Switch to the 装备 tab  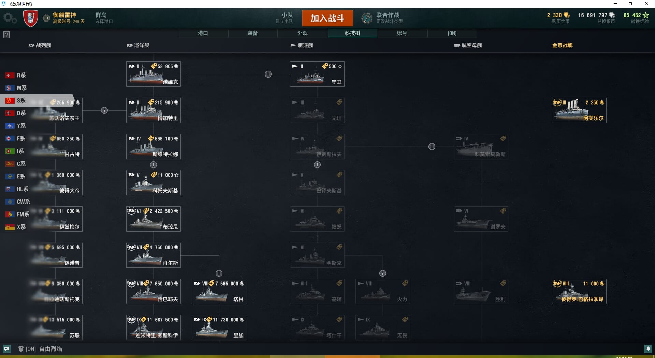click(253, 33)
